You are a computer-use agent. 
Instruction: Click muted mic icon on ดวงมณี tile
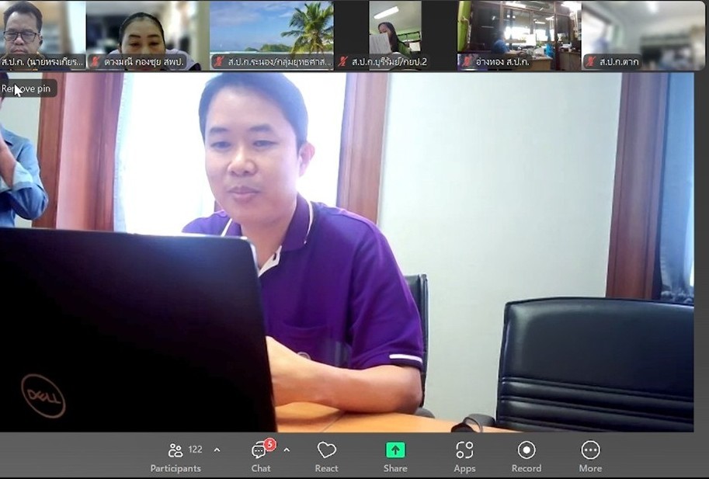pyautogui.click(x=95, y=61)
